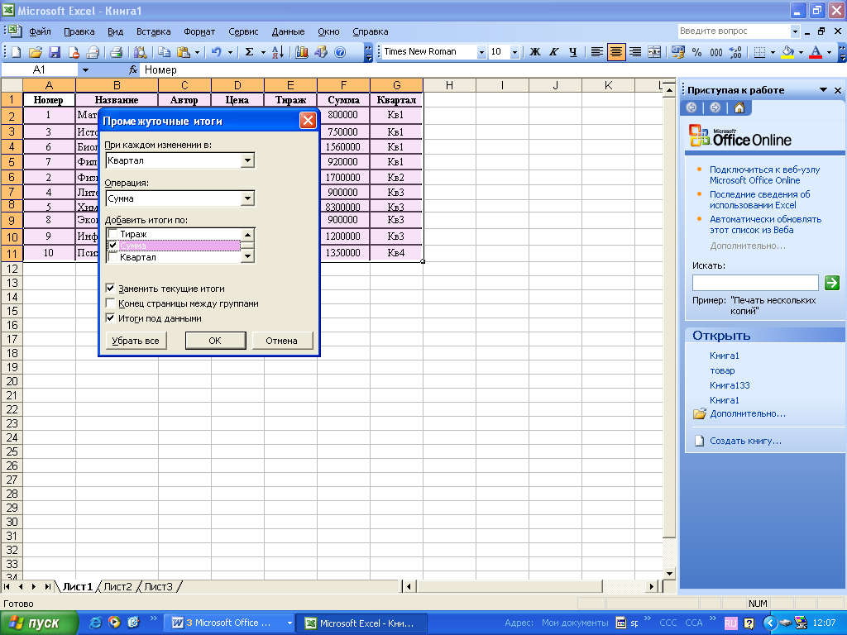
Task: Open the Font Color dropdown arrow
Action: [x=829, y=52]
